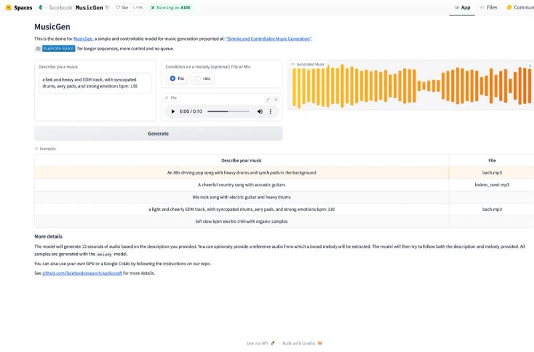
Task: Open the melody audio player more options menu
Action: (x=271, y=112)
